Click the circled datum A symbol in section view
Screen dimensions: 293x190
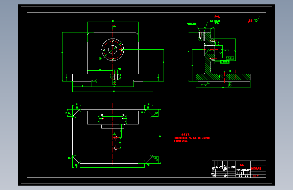point(218,43)
